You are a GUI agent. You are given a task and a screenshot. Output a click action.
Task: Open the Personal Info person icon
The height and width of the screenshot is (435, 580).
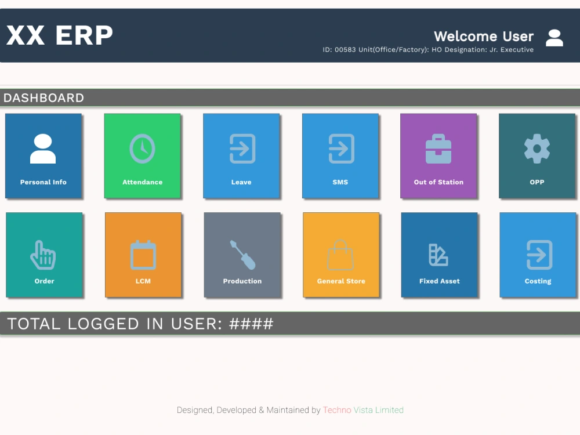click(x=43, y=148)
